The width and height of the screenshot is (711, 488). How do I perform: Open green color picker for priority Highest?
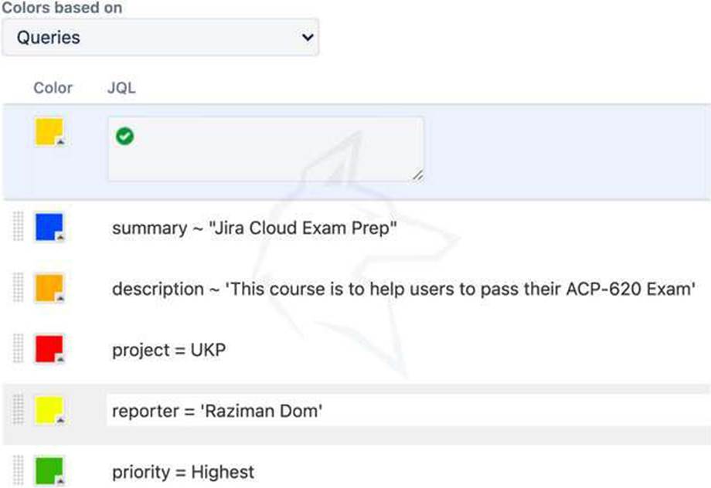(49, 470)
